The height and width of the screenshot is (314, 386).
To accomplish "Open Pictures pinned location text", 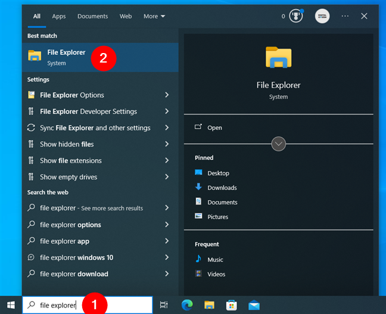I will tap(217, 217).
